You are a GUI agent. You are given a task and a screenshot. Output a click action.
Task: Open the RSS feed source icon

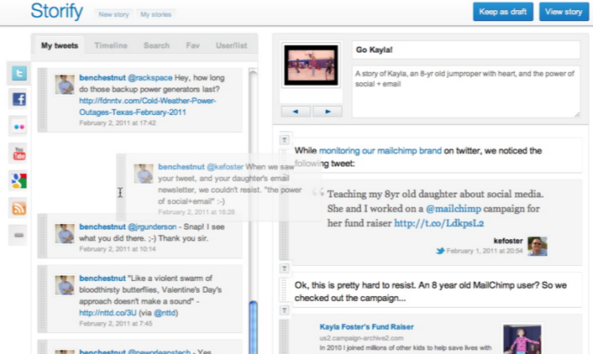coord(18,207)
